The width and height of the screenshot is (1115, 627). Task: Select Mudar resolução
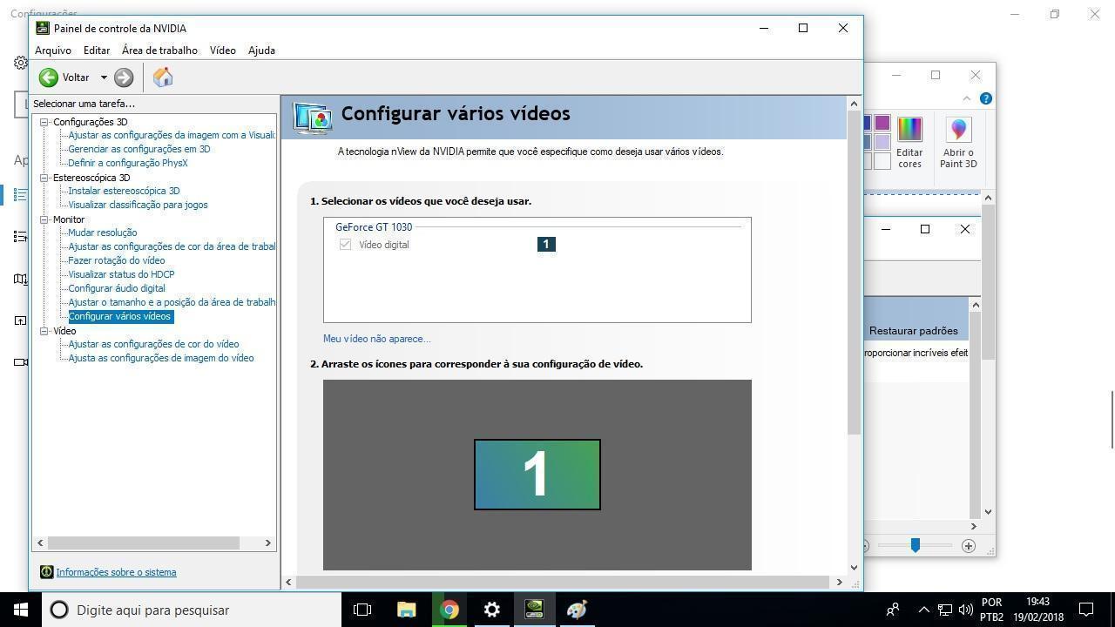tap(103, 233)
